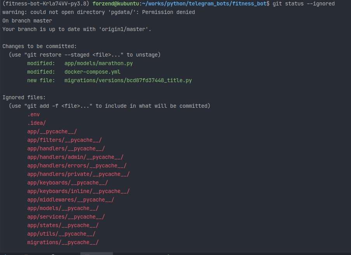351x255 pixels.
Task: Click the app/services/__pycache__/ entry
Action: 66,217
